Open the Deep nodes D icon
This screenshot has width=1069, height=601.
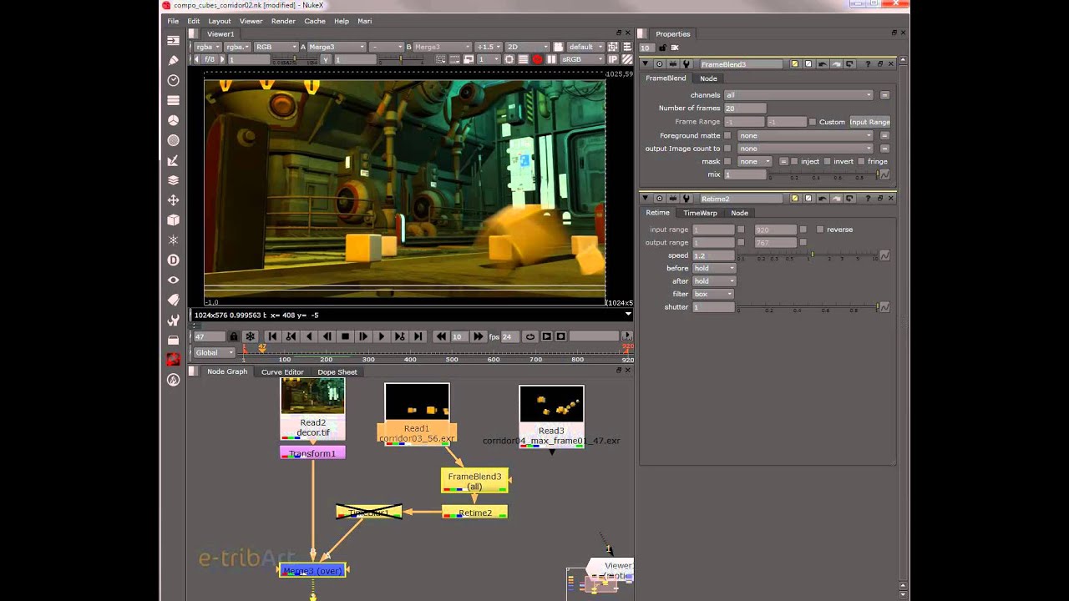tap(173, 260)
